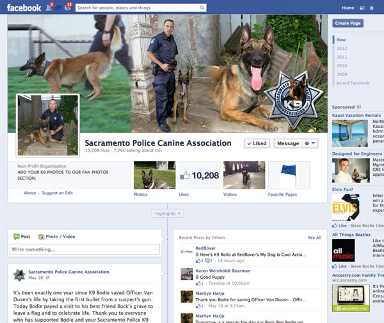Open comments icon on RedRover post
This screenshot has height=323, width=384.
[207, 260]
